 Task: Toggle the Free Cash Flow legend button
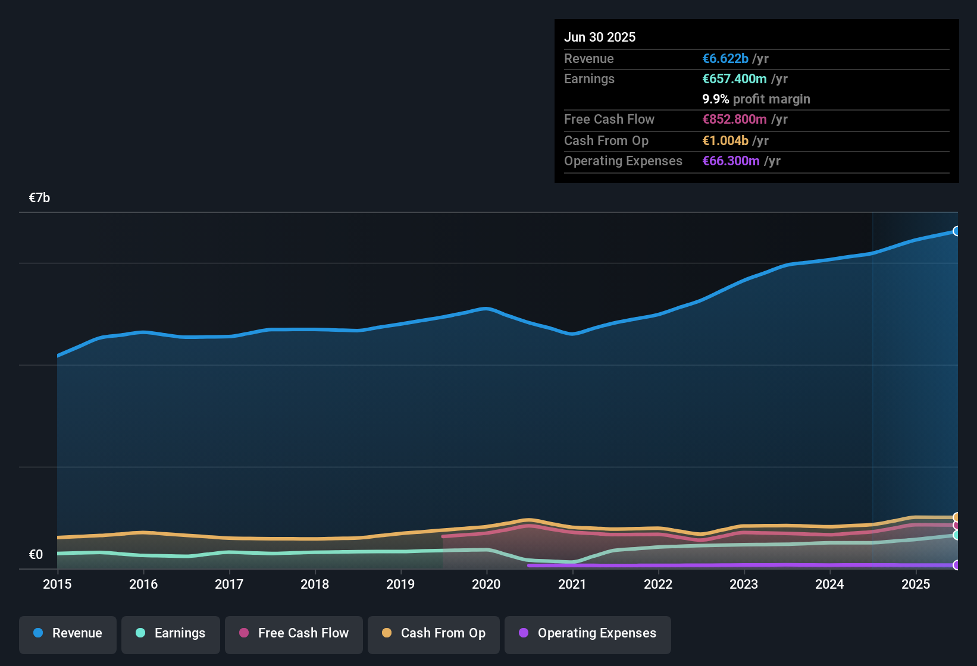(294, 633)
